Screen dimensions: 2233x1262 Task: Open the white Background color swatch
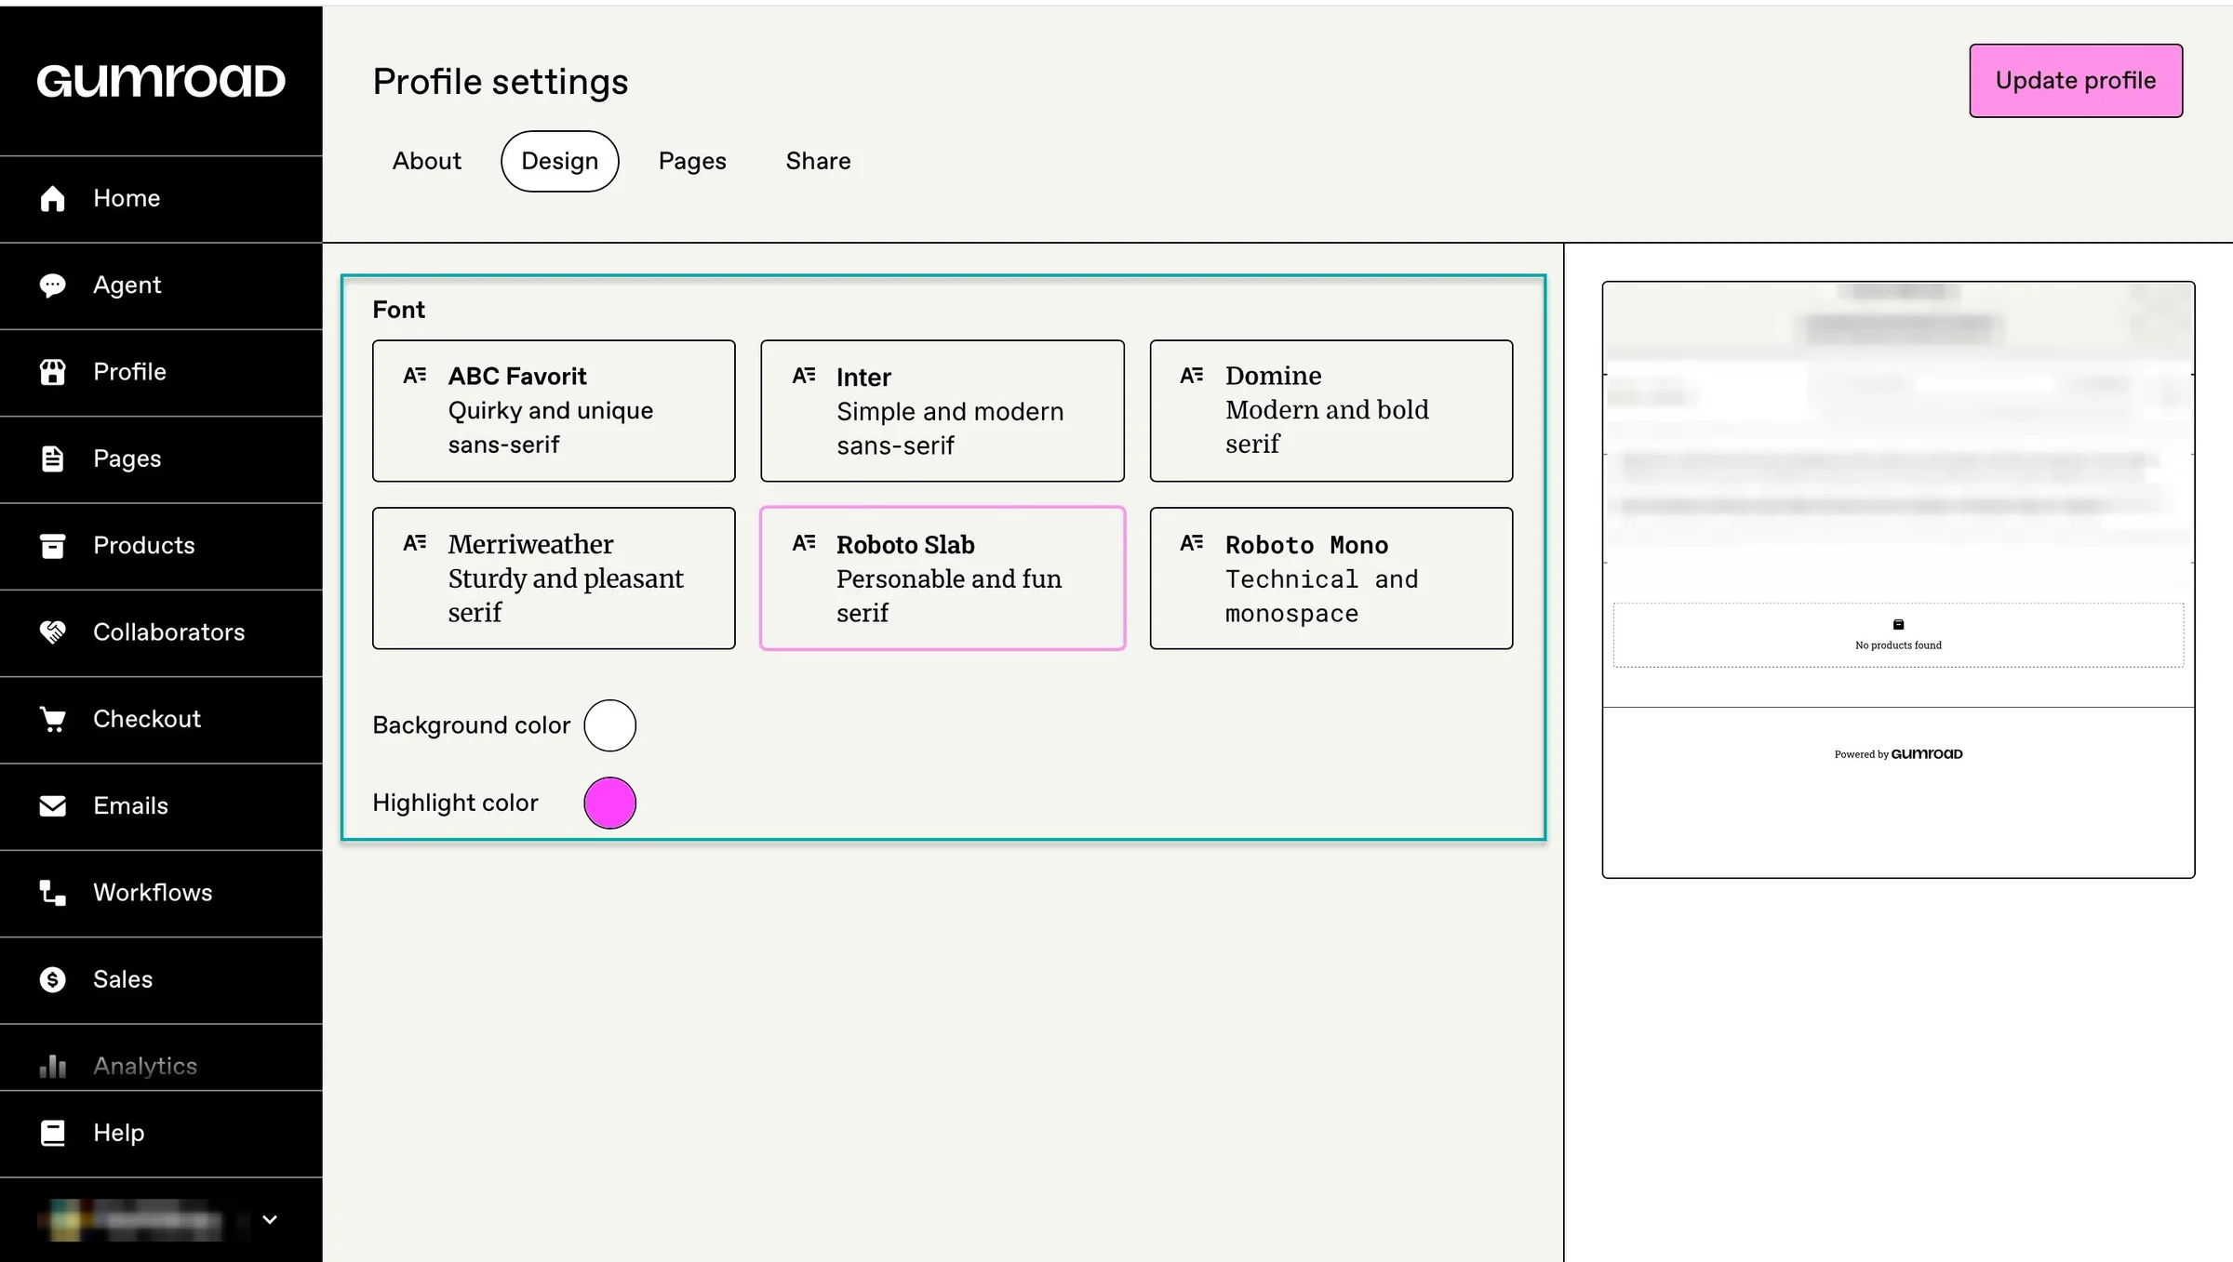pos(609,725)
